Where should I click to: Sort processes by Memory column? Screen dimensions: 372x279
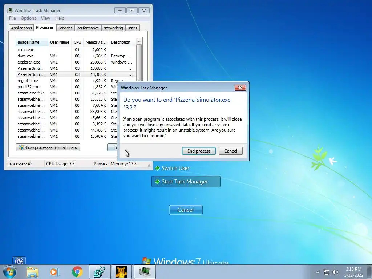(x=96, y=42)
